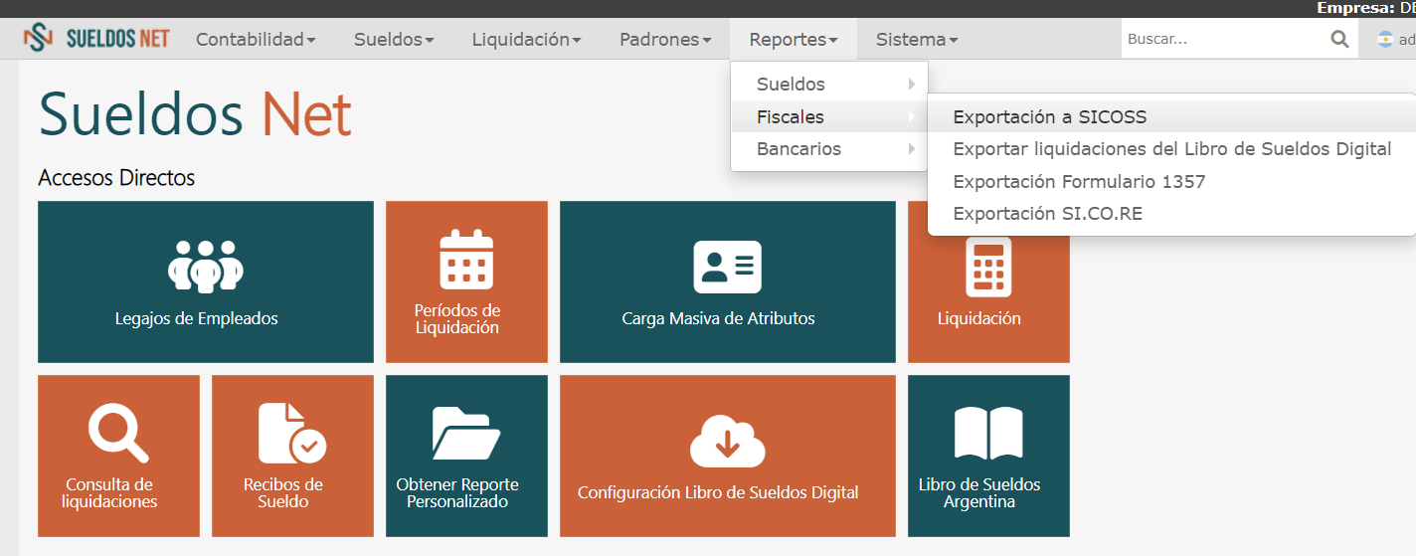Choose Exportación SI.CO.RE

(1171, 213)
